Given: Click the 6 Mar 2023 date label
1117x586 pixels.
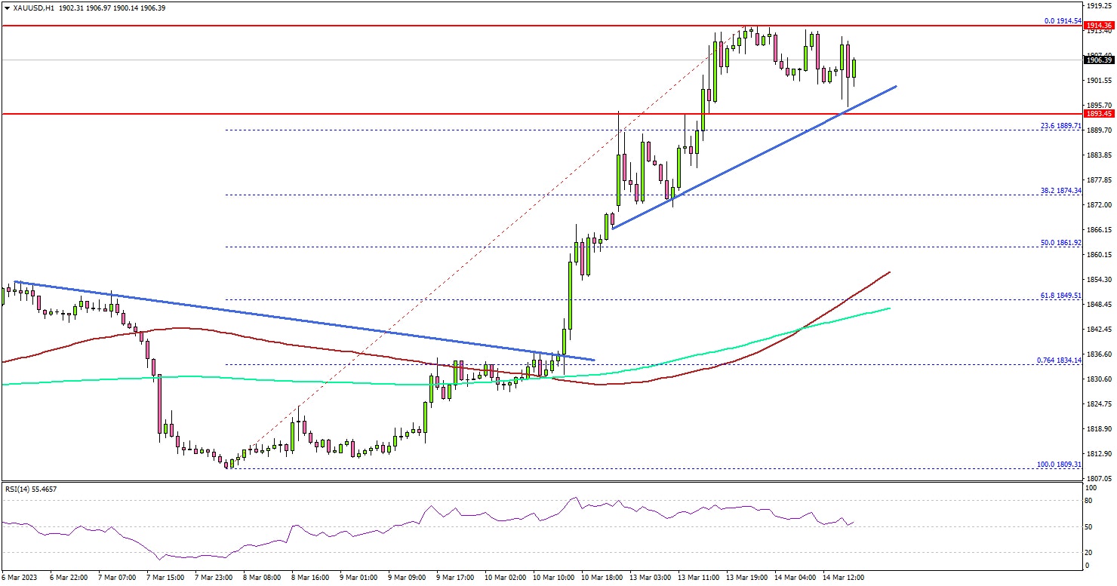Looking at the screenshot, I should [x=20, y=577].
